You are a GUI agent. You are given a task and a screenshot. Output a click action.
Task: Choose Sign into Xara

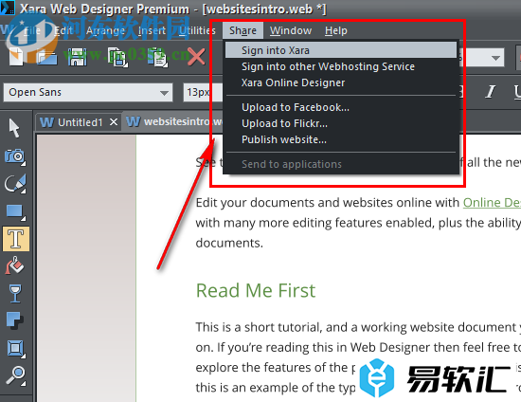(341, 50)
